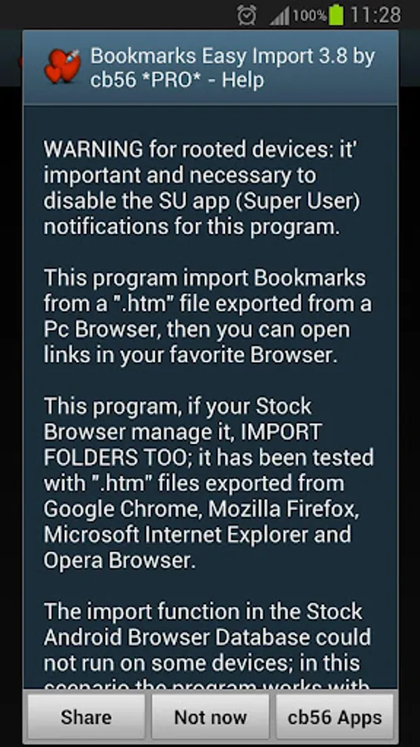
Task: Tap "links in your favorite Browser" line
Action: (191, 355)
